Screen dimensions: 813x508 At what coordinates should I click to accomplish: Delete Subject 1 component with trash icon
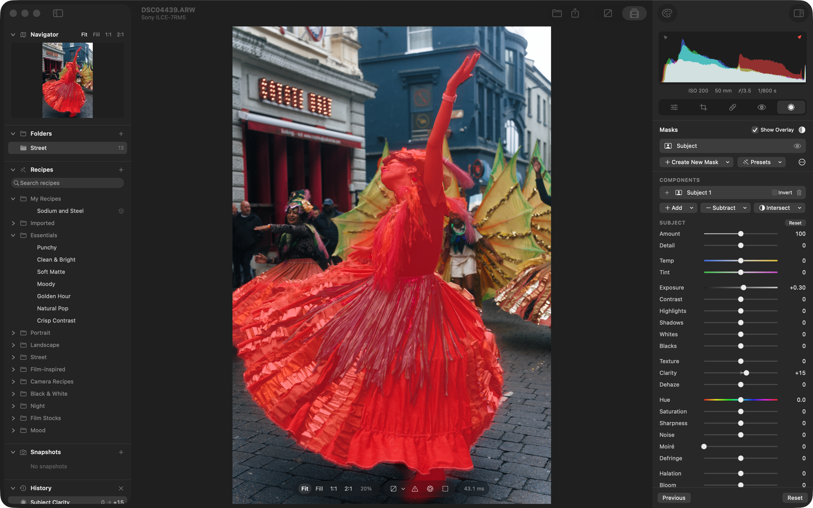point(799,193)
